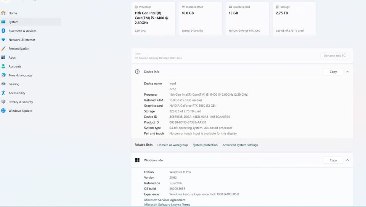Click the Time & language globe icon
Screen dimensions: 366x207
pyautogui.click(x=3, y=75)
